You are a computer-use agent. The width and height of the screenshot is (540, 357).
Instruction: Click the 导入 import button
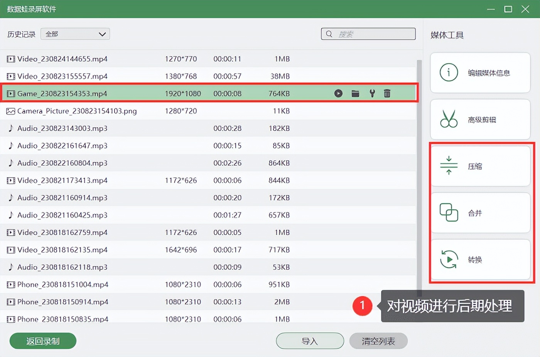click(310, 341)
